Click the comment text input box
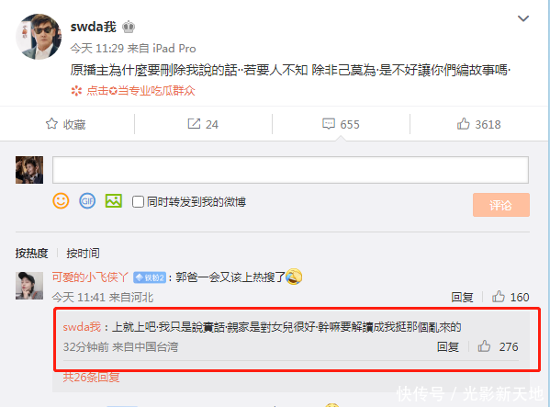Viewport: 550px width, 407px height. point(290,170)
